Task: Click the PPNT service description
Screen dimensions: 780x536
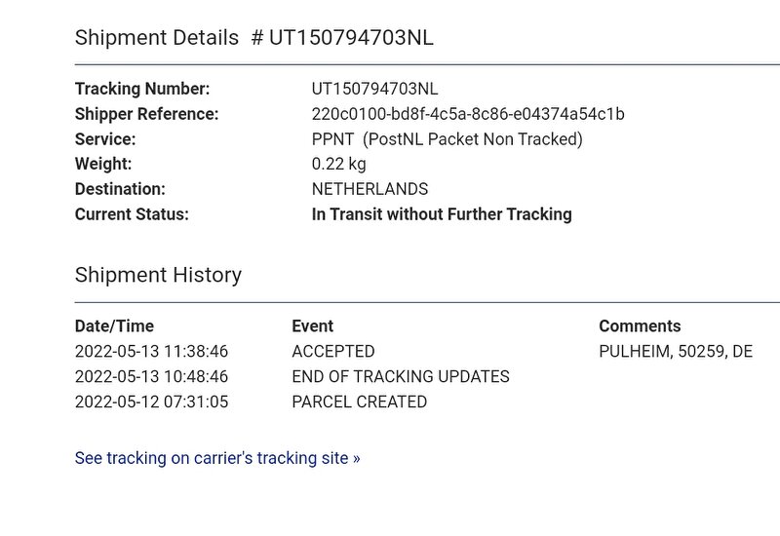Action: [x=447, y=139]
